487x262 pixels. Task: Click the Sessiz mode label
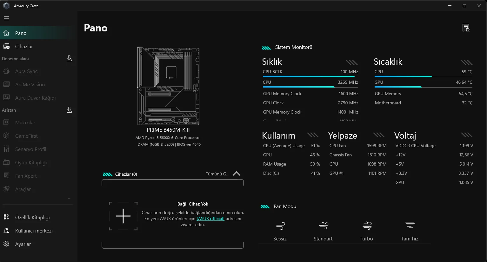(x=280, y=239)
